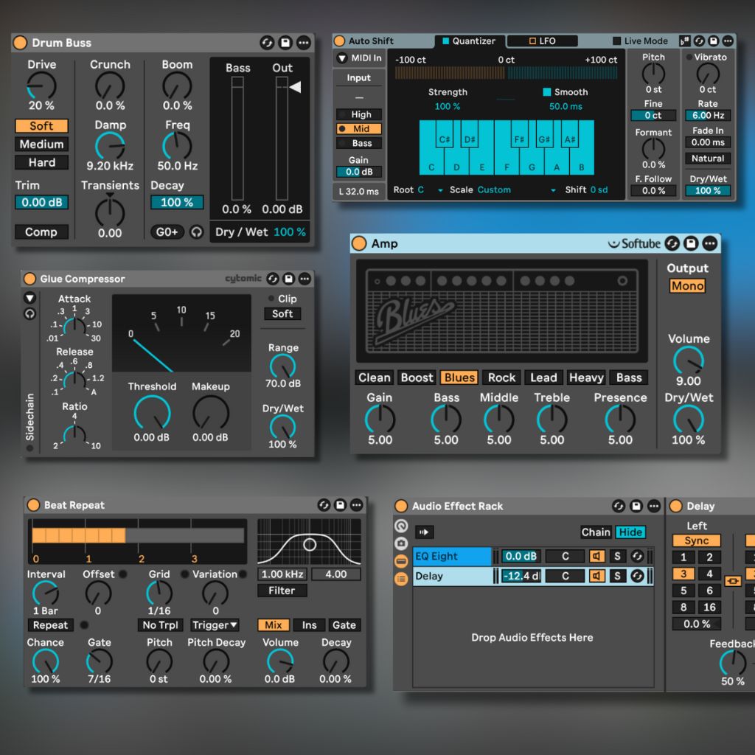Click the Auto Shift flat-sharp notation icon
Viewport: 755px width, 755px height.
pos(685,41)
